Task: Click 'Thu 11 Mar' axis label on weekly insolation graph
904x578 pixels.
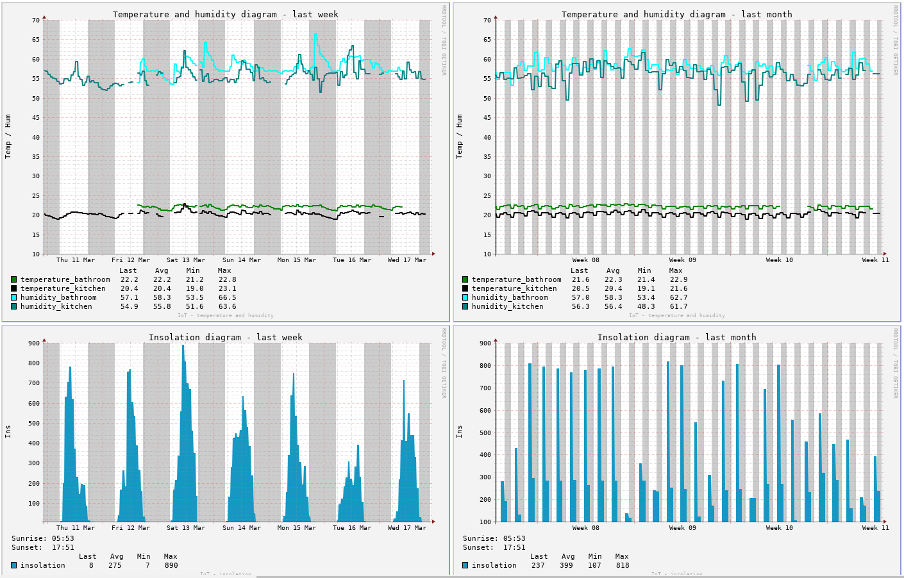Action: 76,528
